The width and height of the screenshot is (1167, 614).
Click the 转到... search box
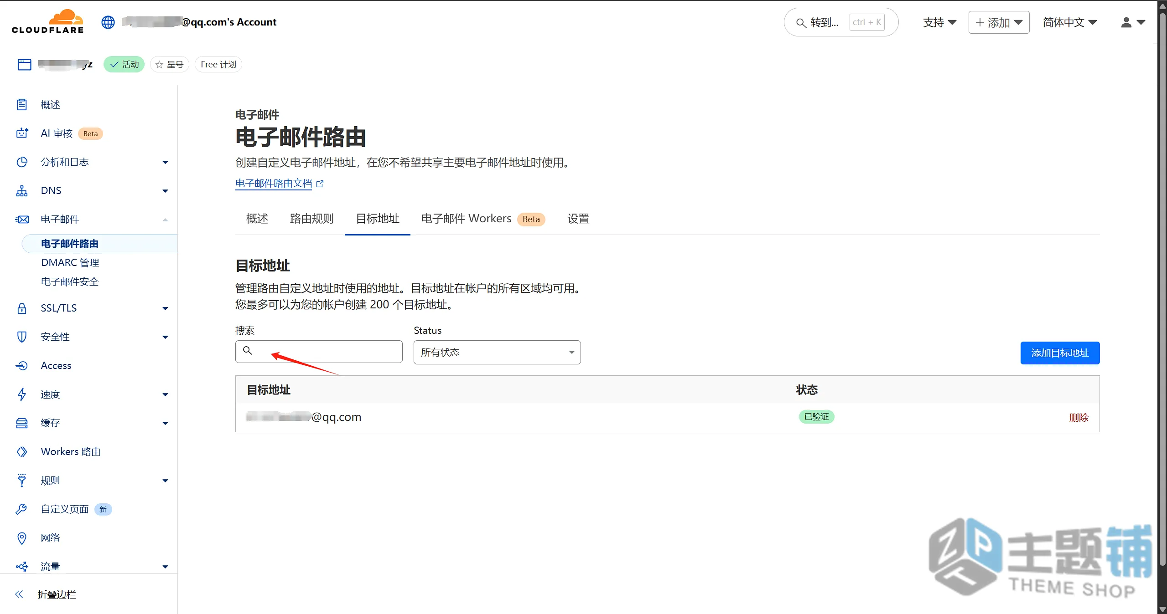click(841, 22)
